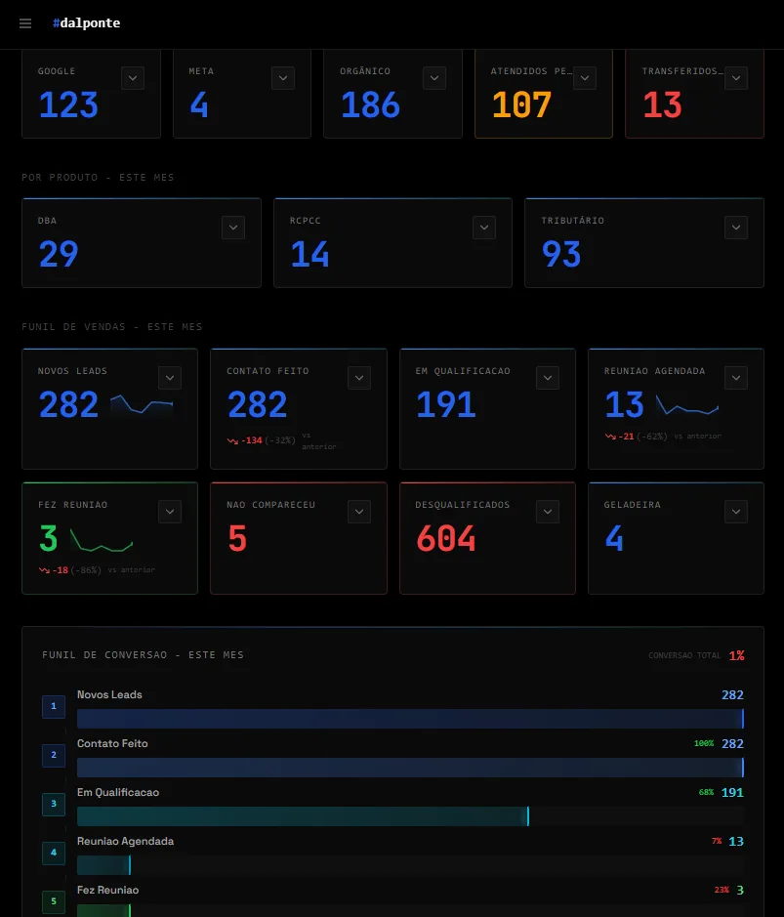Open the Novos Leads card chevron
The height and width of the screenshot is (917, 784).
[x=170, y=378]
